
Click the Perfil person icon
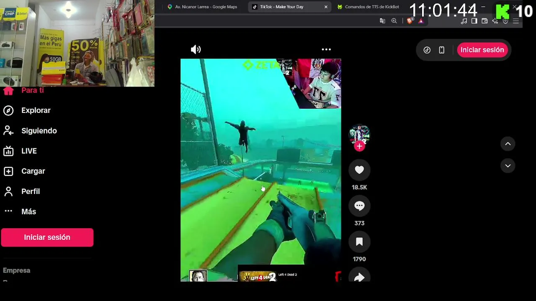point(8,191)
